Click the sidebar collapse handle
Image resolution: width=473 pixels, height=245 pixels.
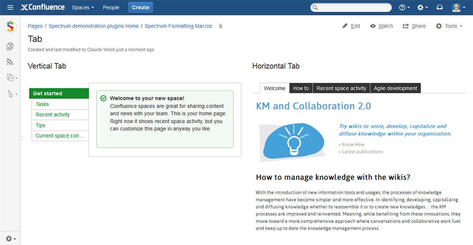pos(22,138)
